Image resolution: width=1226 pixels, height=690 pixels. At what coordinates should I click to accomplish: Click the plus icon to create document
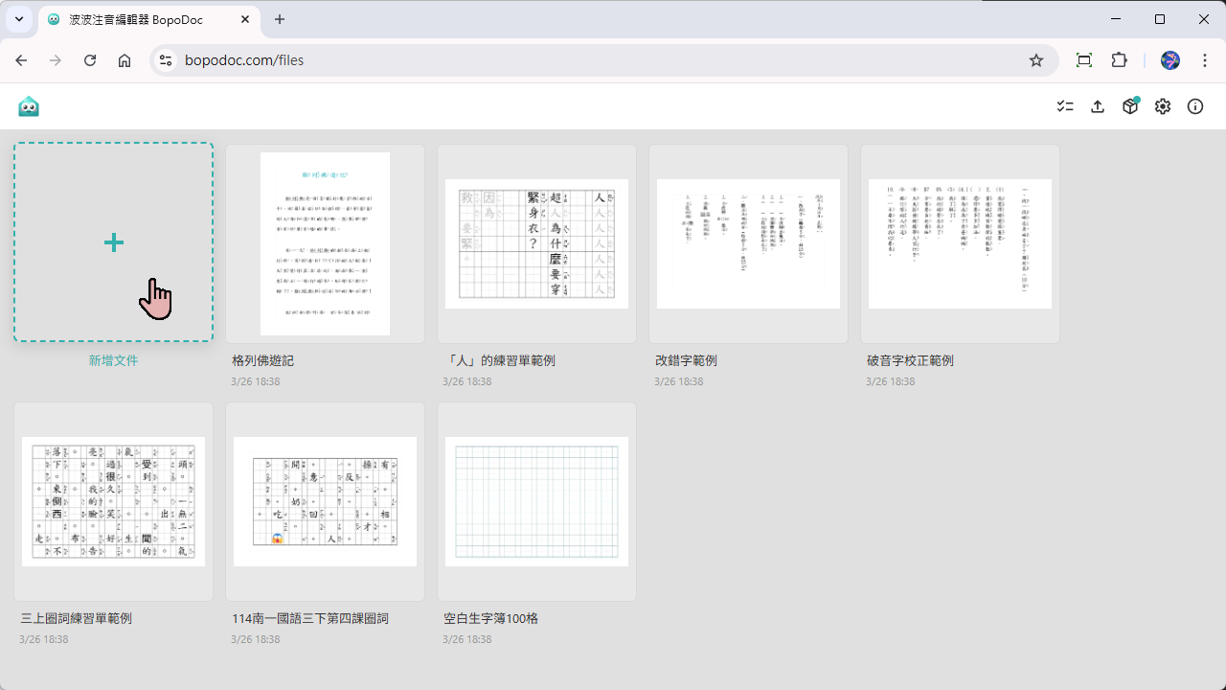[x=114, y=242]
